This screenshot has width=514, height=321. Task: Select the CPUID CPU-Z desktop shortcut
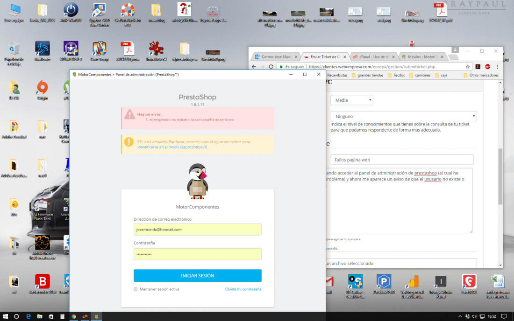tap(71, 51)
